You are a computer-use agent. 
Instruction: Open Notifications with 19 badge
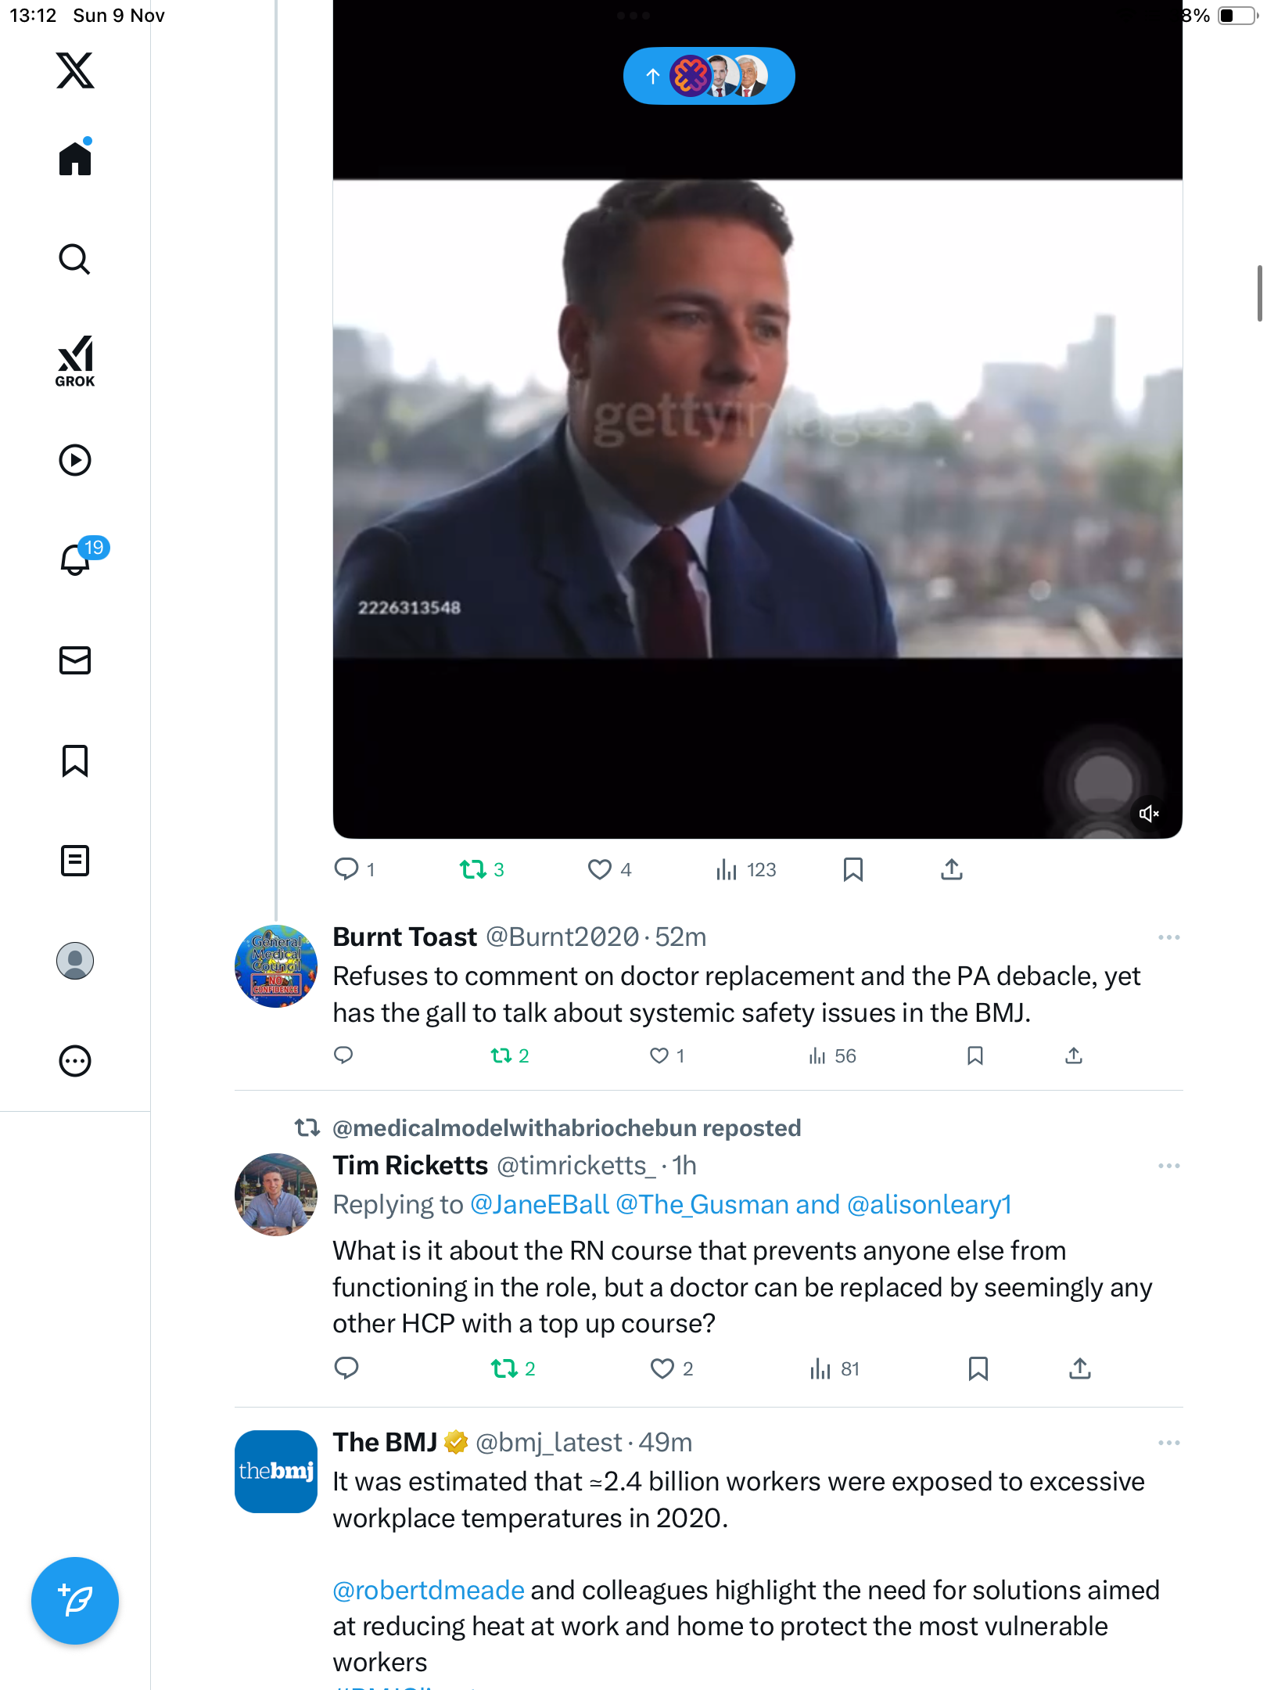[77, 559]
